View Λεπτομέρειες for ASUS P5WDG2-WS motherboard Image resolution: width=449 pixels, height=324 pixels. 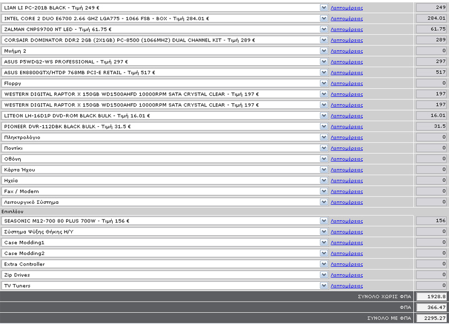pos(346,62)
